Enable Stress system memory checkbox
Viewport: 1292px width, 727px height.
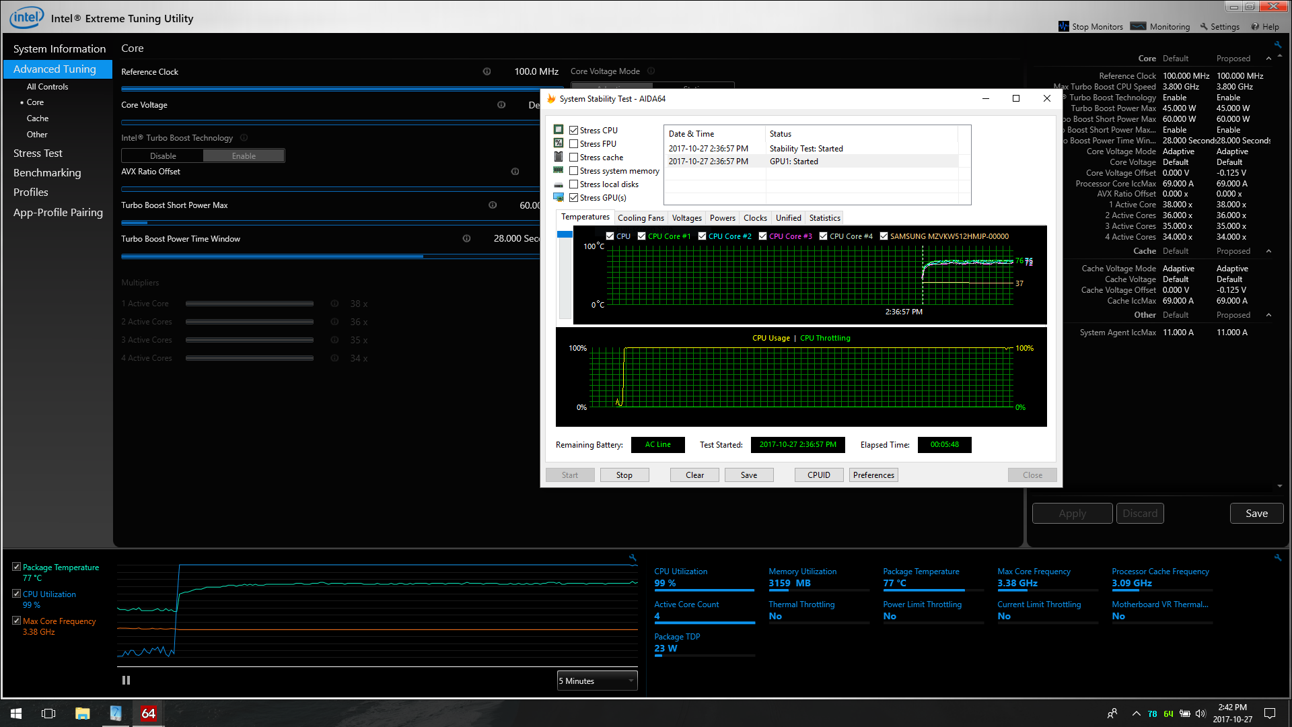pyautogui.click(x=573, y=171)
